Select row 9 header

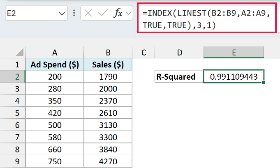(x=13, y=161)
